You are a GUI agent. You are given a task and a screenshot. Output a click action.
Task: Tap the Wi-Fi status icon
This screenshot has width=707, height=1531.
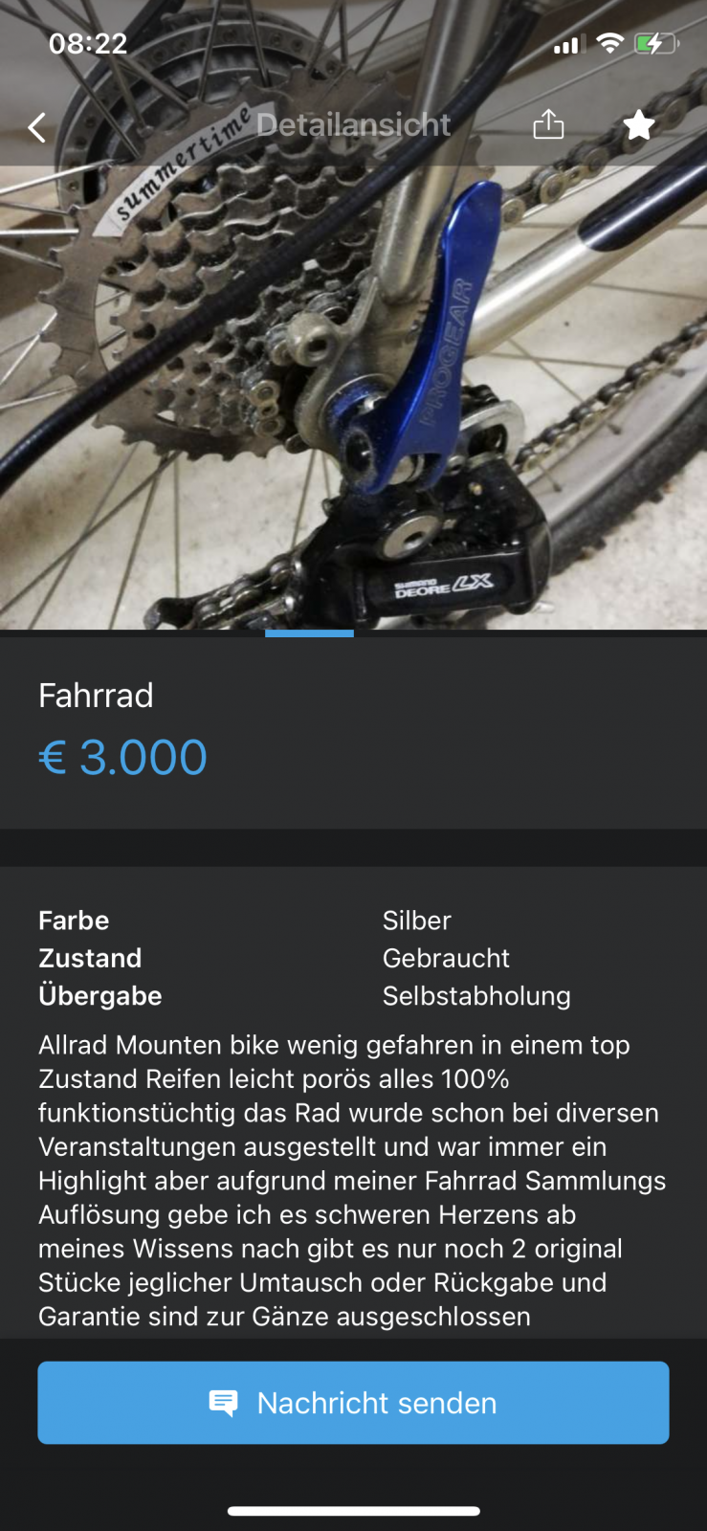click(x=609, y=43)
